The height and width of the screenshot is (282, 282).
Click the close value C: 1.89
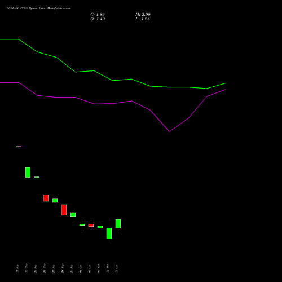point(98,15)
